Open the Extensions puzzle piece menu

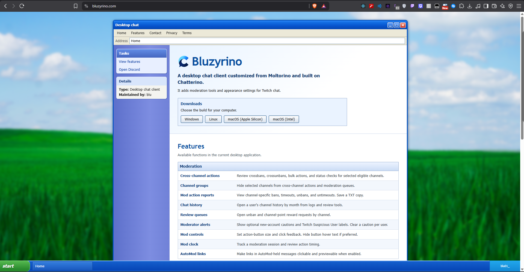point(461,6)
